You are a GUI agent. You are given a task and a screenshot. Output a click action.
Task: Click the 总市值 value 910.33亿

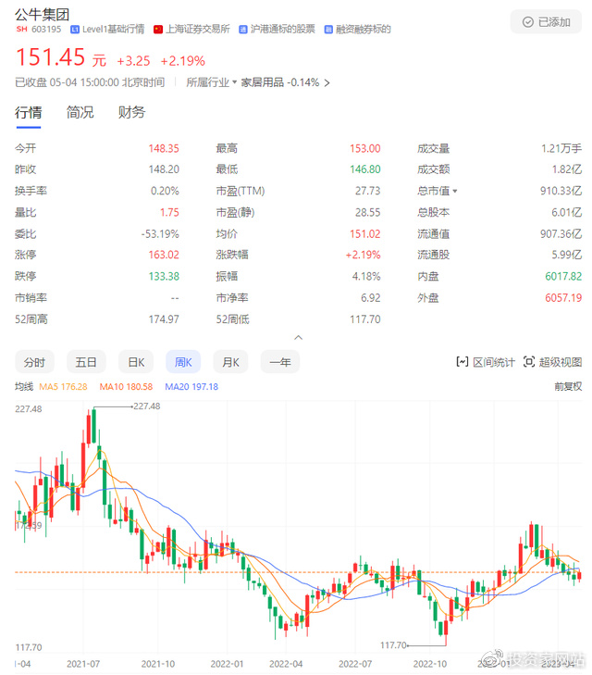[561, 191]
